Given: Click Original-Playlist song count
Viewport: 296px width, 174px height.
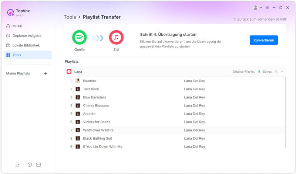Looking at the screenshot, I should click(x=259, y=72).
